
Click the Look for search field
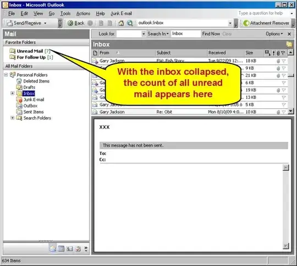pyautogui.click(x=129, y=34)
